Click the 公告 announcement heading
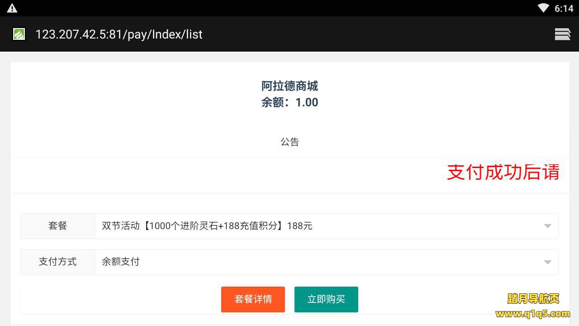Screen dimensions: 579x326 tap(289, 142)
